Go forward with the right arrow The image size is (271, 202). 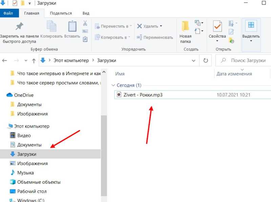[x=16, y=61]
